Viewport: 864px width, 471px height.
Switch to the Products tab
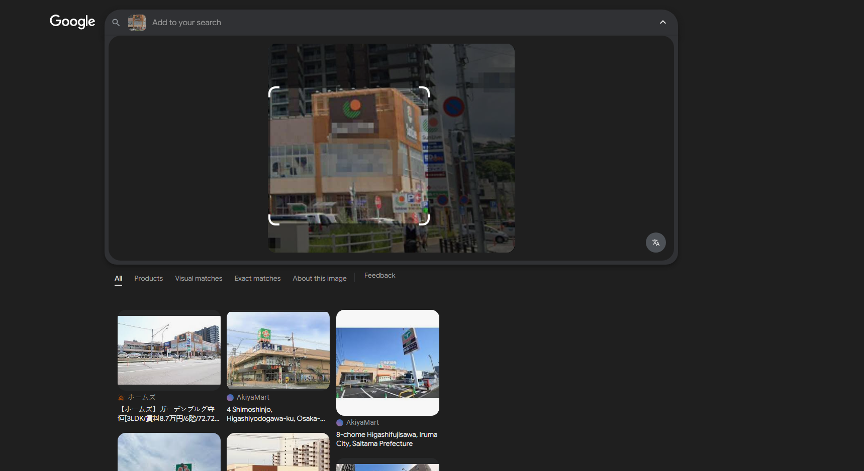[x=149, y=279]
